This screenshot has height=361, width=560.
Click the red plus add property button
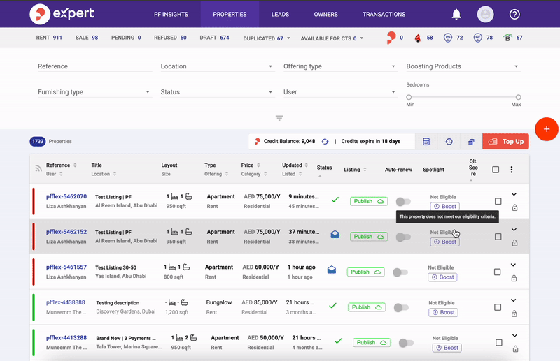click(x=547, y=129)
